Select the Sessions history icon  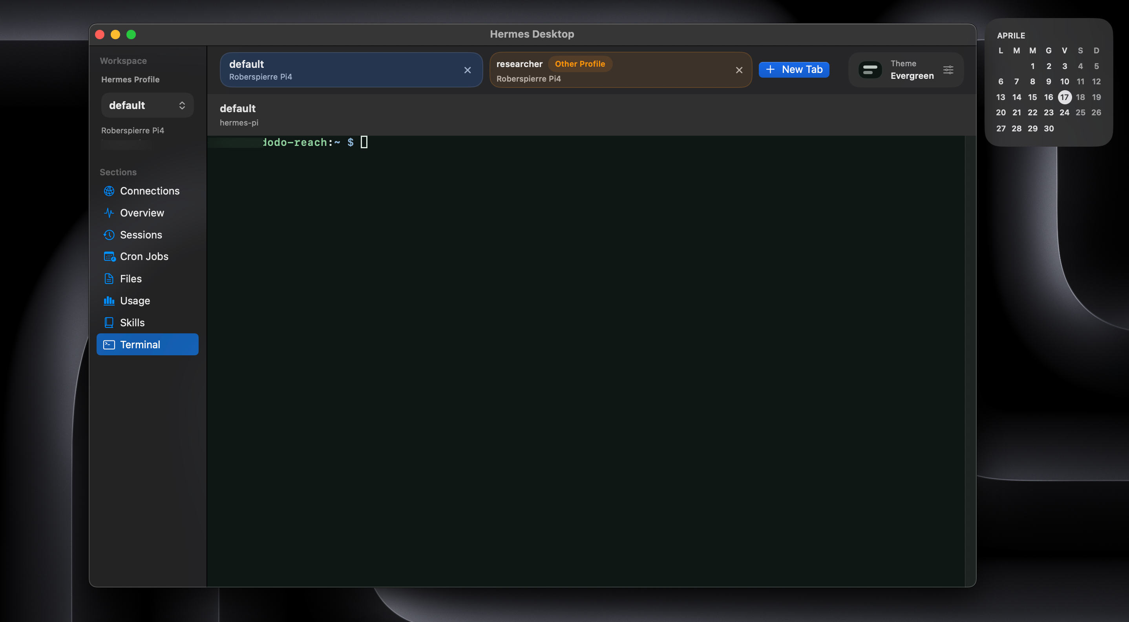point(109,235)
